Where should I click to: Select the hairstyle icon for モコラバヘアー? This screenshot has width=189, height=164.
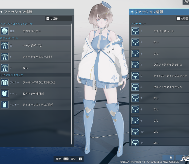coord(5,31)
